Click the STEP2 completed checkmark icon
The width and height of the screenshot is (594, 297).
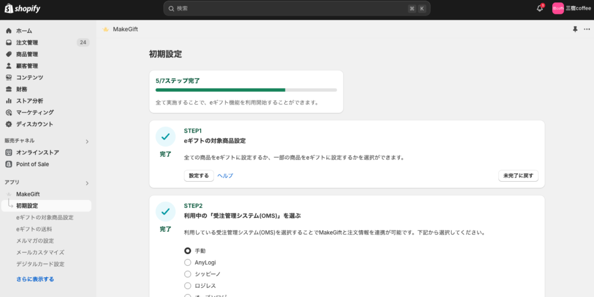click(x=165, y=211)
